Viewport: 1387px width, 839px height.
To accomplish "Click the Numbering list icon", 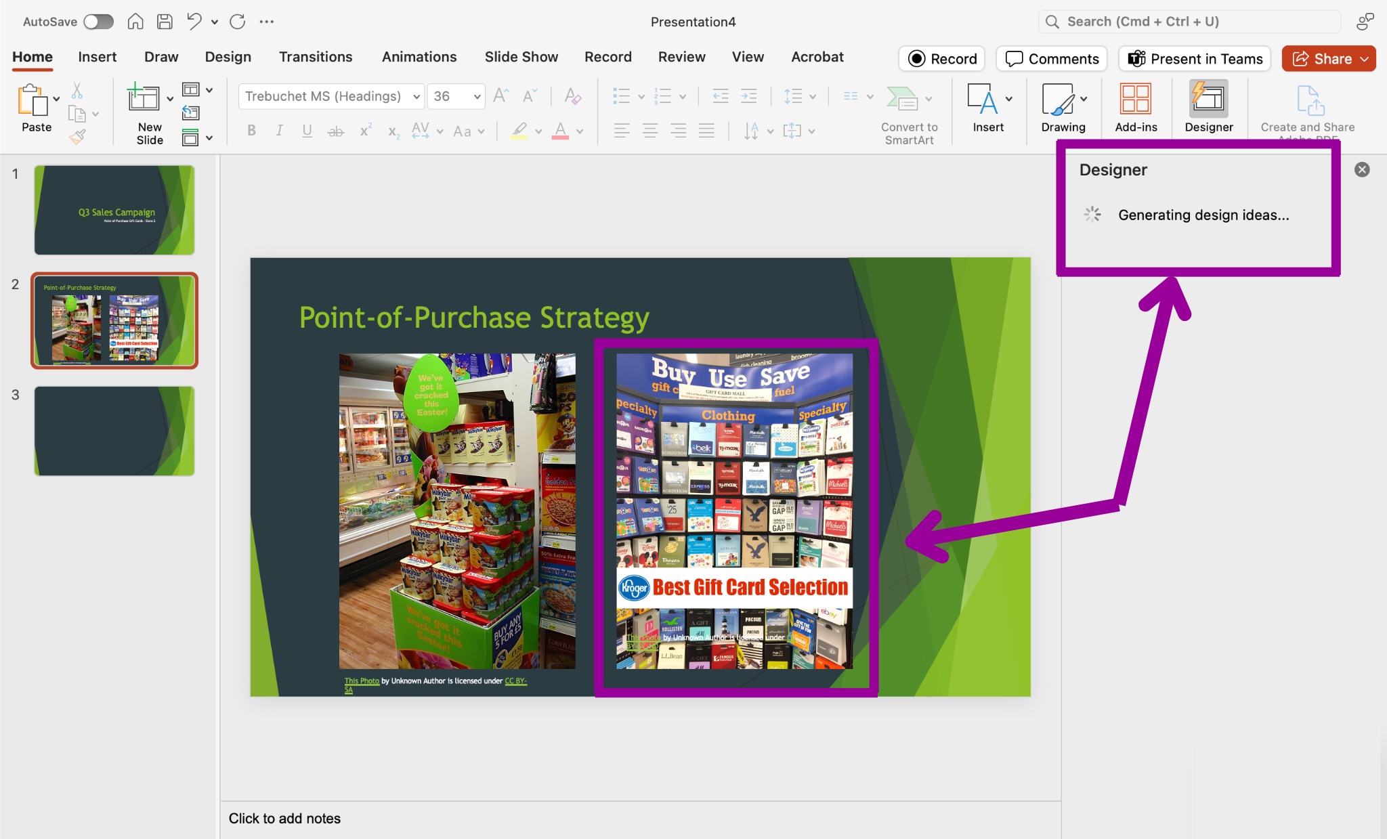I will [663, 96].
